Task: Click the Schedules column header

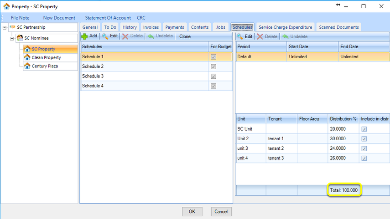Action: pyautogui.click(x=145, y=47)
